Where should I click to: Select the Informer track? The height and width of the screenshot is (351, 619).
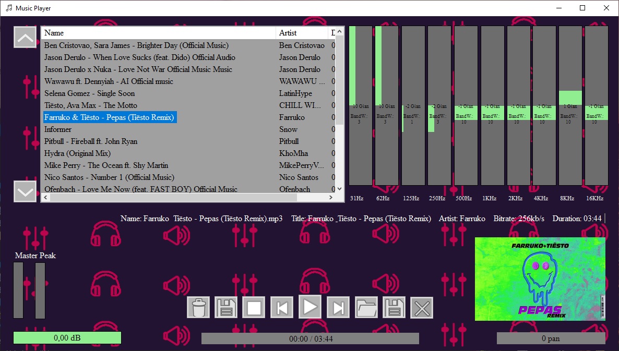[58, 129]
